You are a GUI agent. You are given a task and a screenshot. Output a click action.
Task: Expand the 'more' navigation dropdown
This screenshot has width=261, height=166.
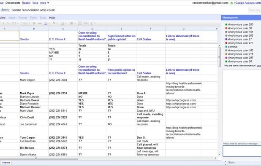pyautogui.click(x=44, y=3)
